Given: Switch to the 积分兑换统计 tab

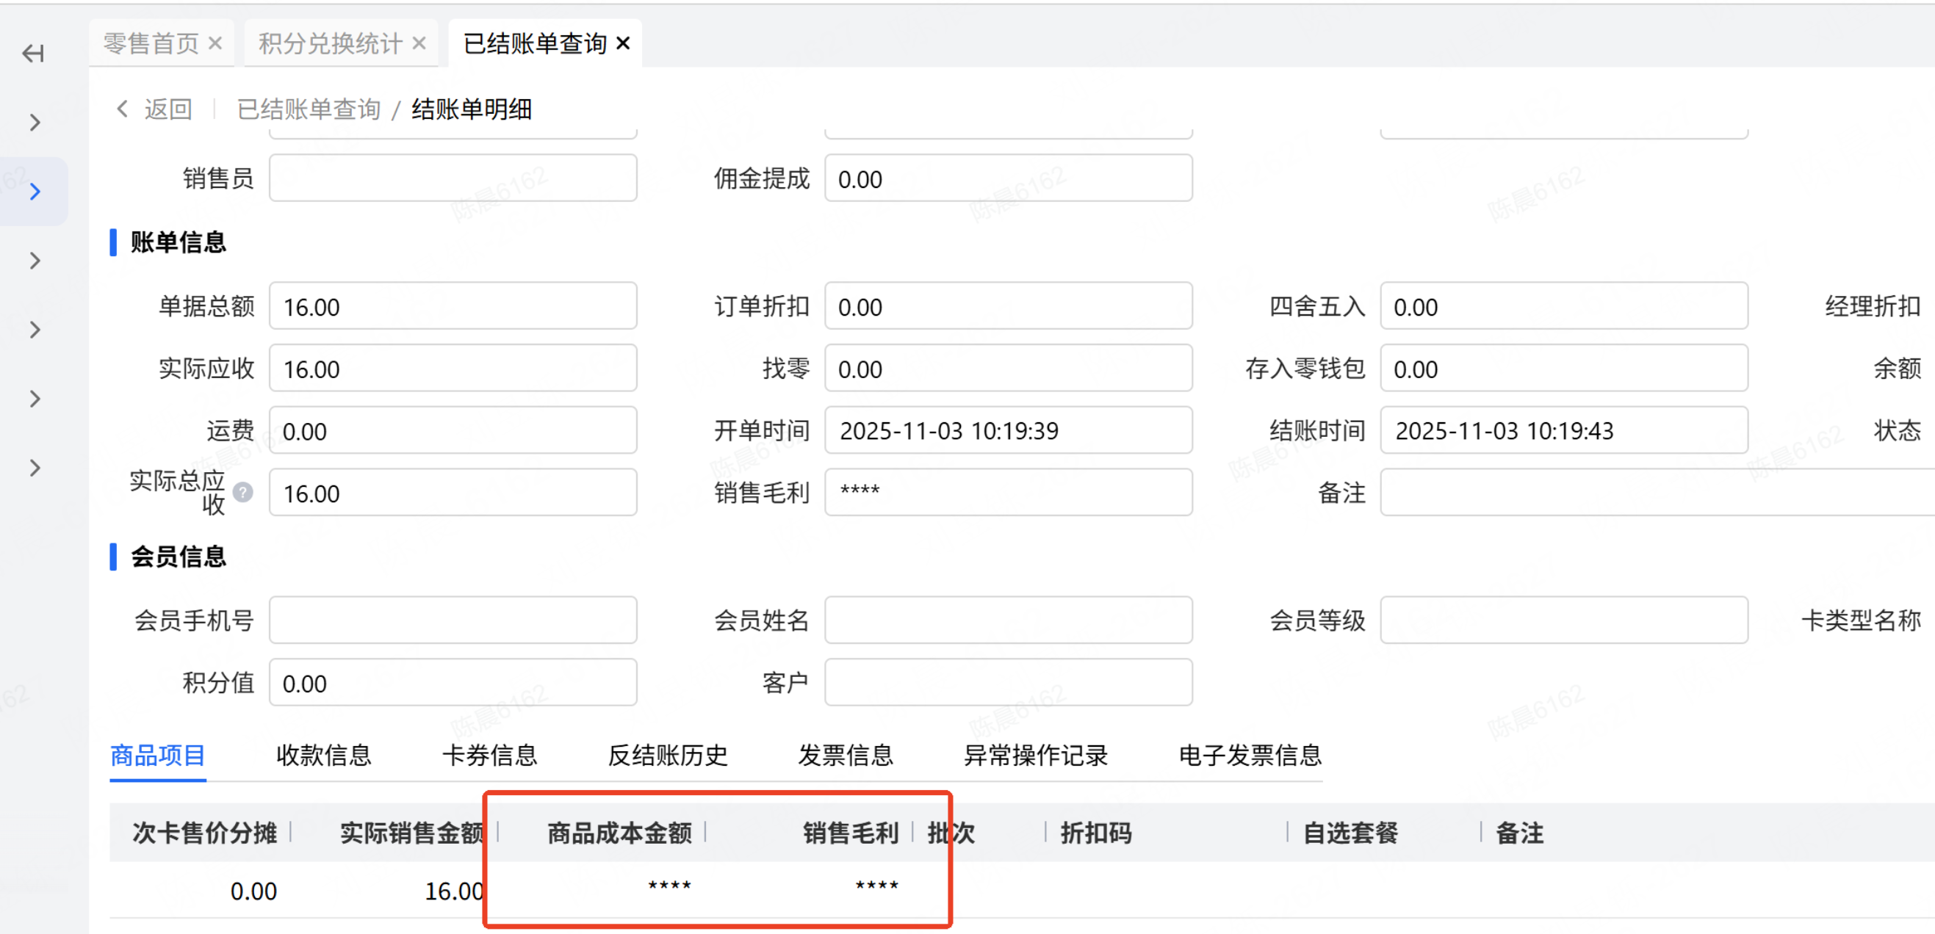Looking at the screenshot, I should 331,43.
